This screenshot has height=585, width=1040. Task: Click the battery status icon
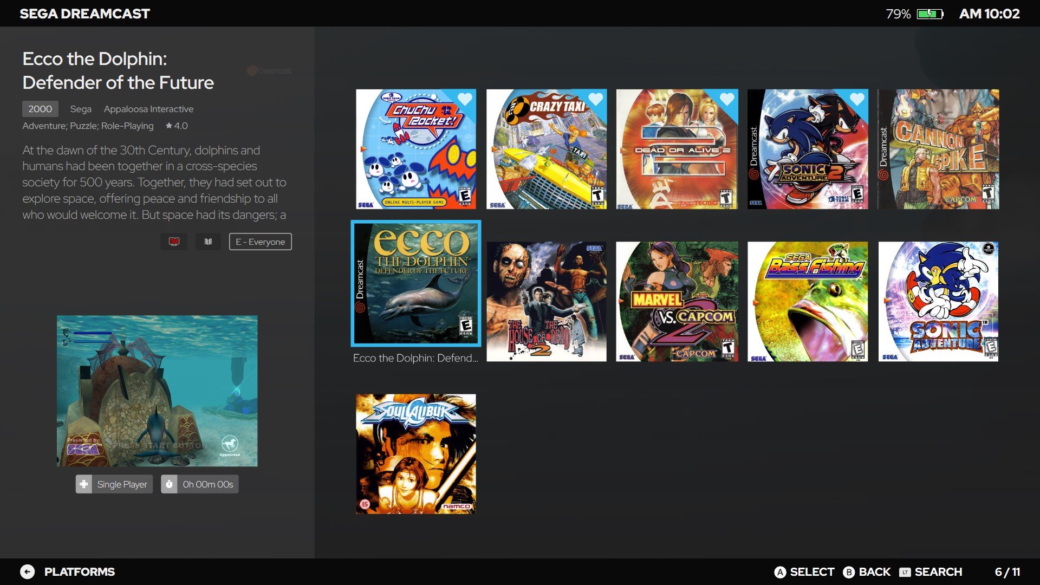930,14
